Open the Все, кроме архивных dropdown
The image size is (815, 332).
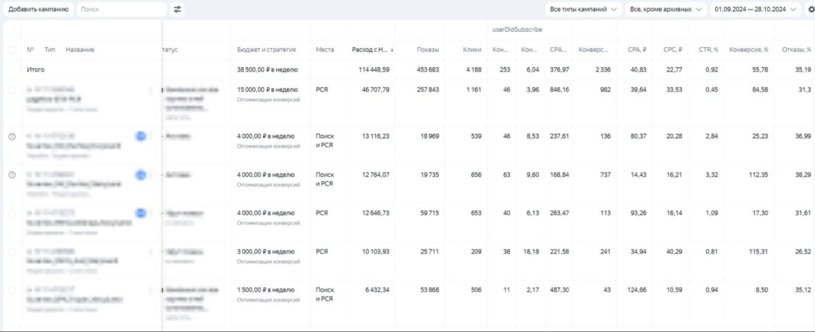(665, 9)
